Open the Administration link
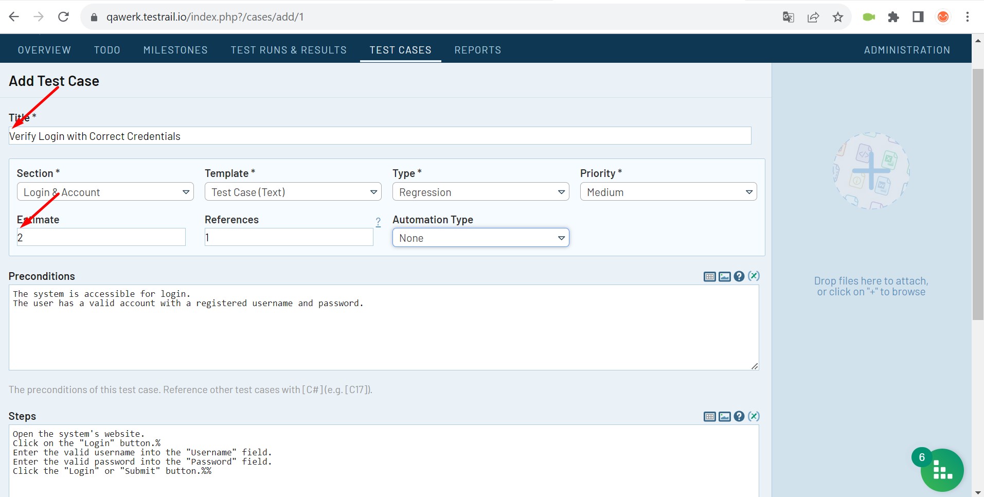Image resolution: width=984 pixels, height=497 pixels. coord(907,50)
